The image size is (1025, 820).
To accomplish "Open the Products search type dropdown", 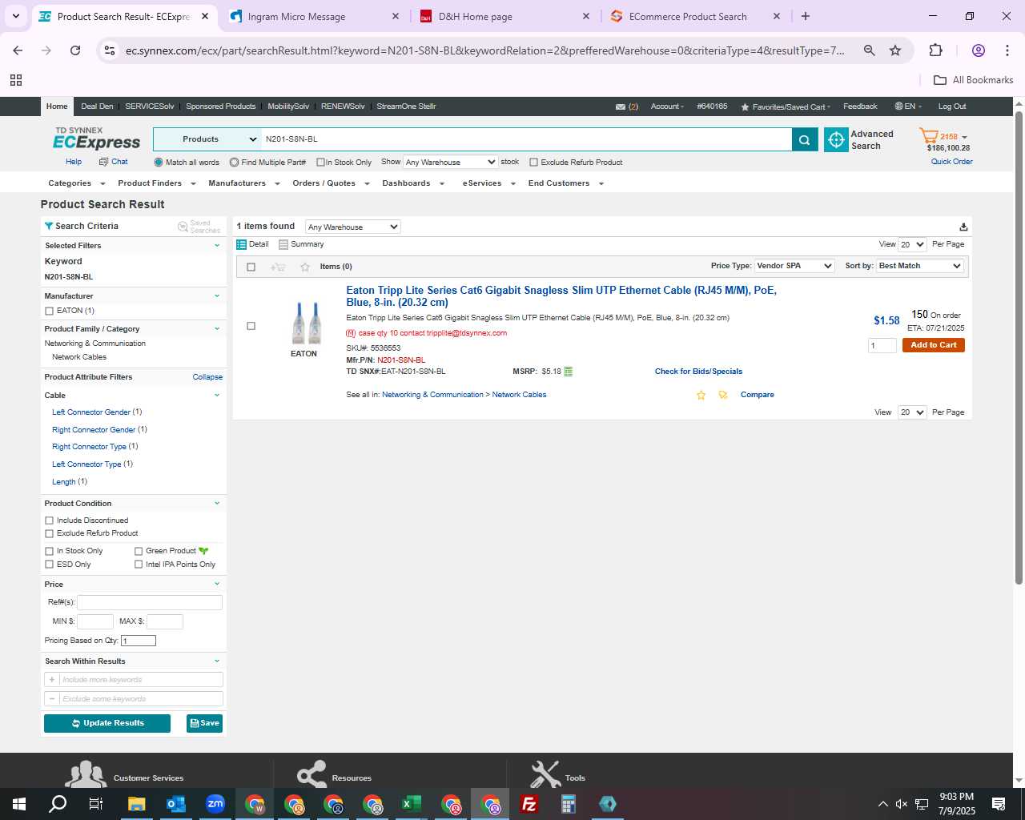I will (x=207, y=139).
